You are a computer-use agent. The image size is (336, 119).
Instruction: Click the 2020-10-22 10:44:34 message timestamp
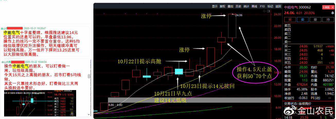36,62
